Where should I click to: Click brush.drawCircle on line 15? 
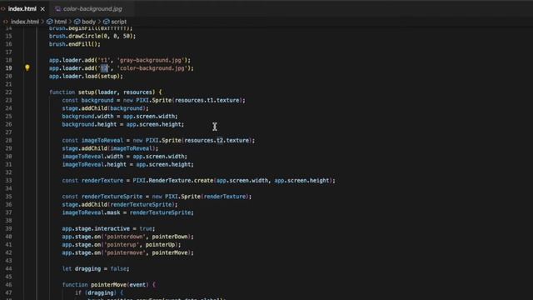click(75, 36)
